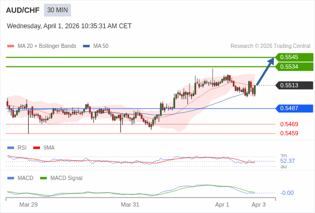Screen dimensions: 315x213
Task: Click the 0.5513 current price tag
Action: [294, 85]
